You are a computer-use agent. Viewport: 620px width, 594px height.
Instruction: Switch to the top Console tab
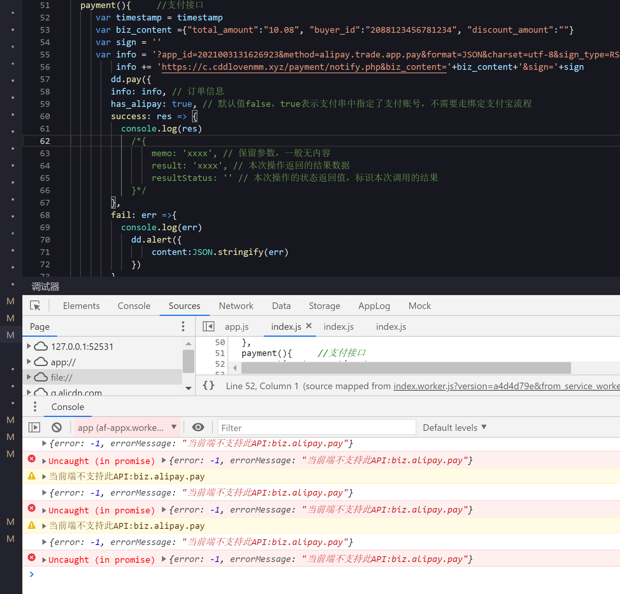(x=134, y=306)
